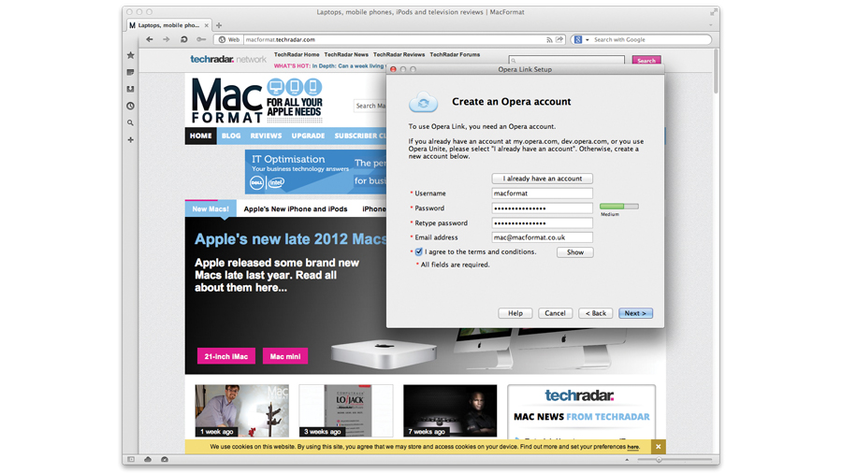The image size is (842, 473).
Task: Click the fullscreen arrows in window title bar
Action: click(x=714, y=11)
